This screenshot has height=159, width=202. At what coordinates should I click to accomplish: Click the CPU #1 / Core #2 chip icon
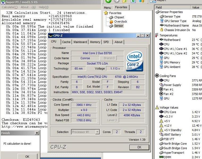click(161, 53)
